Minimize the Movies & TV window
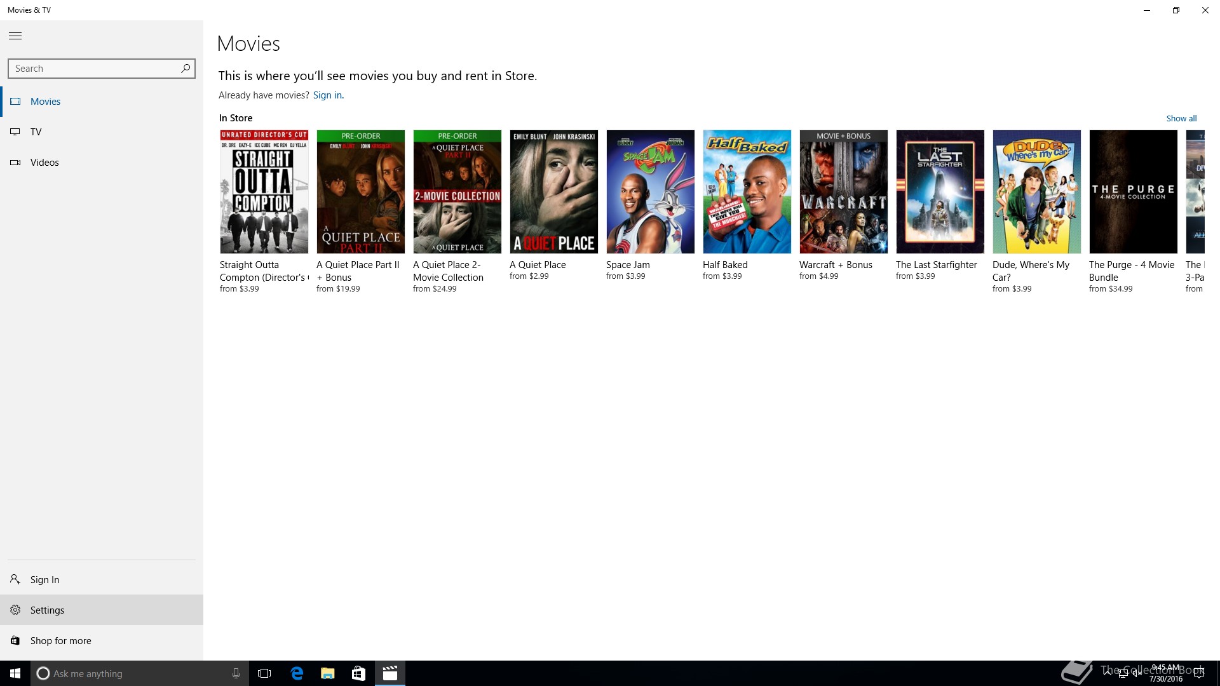Screen dimensions: 1220x686 click(1147, 10)
